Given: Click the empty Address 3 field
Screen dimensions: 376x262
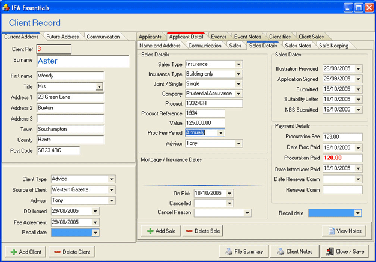Looking at the screenshot, I should click(70, 119).
